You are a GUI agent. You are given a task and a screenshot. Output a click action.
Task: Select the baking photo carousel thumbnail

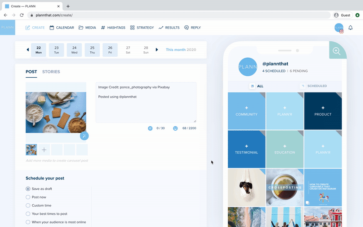tap(31, 150)
